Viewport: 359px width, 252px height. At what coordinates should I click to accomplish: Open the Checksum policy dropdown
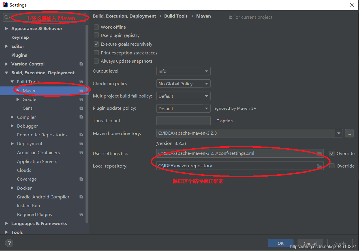click(x=183, y=84)
